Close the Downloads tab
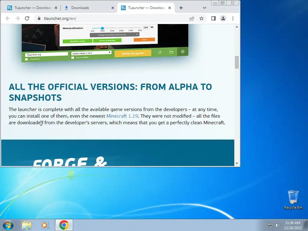This screenshot has width=308, height=231. pos(113,8)
